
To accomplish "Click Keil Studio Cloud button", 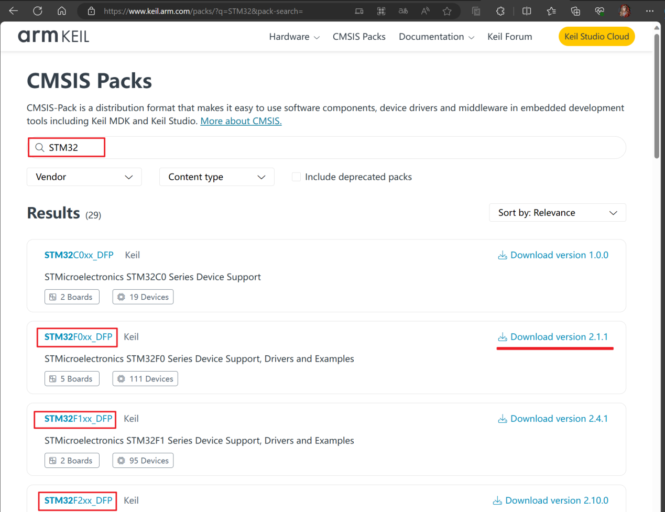I will tap(596, 37).
